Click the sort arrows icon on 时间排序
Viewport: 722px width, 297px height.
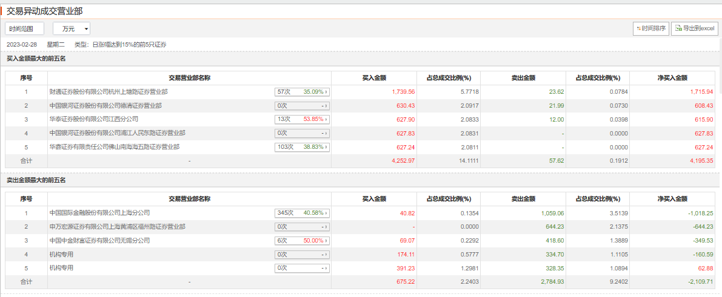[639, 28]
